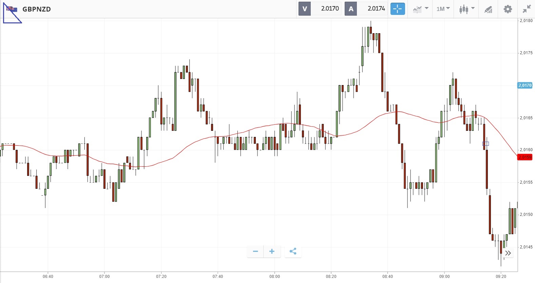Viewport: 535px width, 283px height.
Task: Click the GBPNZD flag icon
Action: click(x=12, y=9)
